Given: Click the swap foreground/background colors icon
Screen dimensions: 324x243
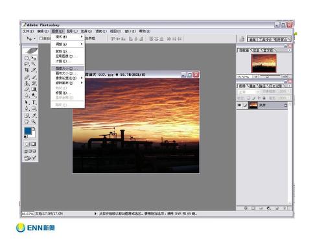Looking at the screenshot, I should pos(34,129).
